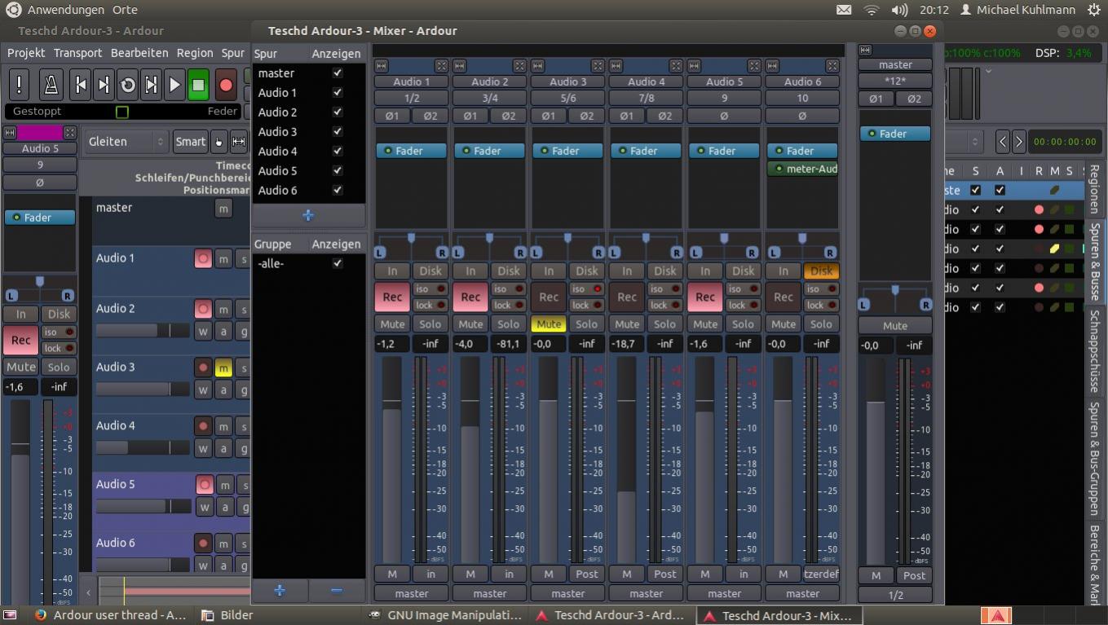Start playback with the play button
The width and height of the screenshot is (1108, 625).
(174, 85)
